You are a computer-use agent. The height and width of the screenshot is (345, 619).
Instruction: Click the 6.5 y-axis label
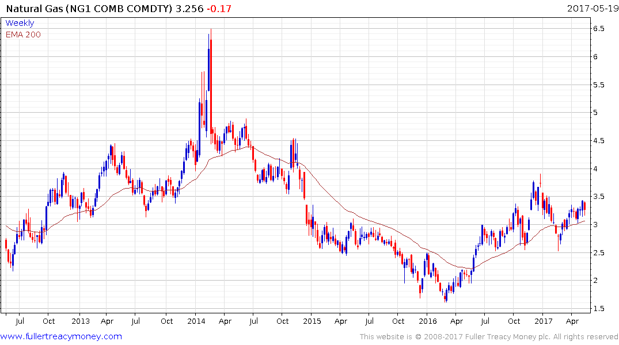click(598, 29)
